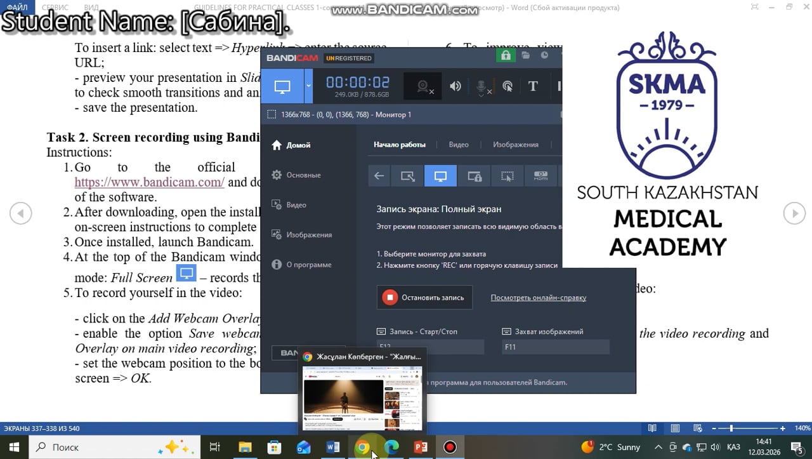The width and height of the screenshot is (812, 459).
Task: Open the bandicam.com hyperlink in the Word document
Action: [150, 182]
